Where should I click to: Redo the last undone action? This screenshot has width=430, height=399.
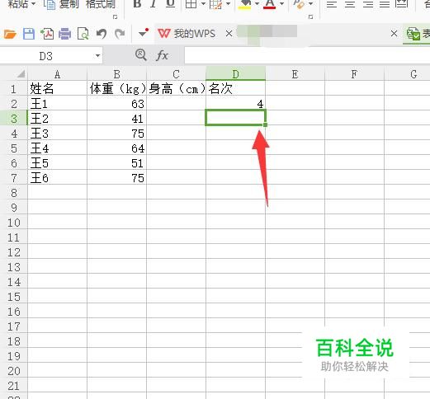click(120, 34)
